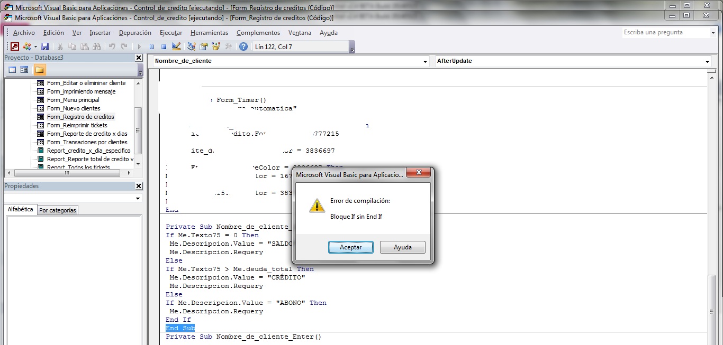Open the Ver menu
The width and height of the screenshot is (723, 345).
77,33
